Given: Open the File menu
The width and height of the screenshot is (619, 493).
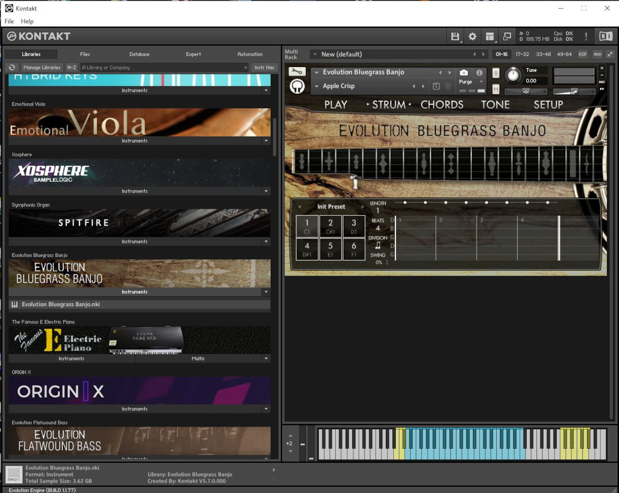Looking at the screenshot, I should tap(9, 21).
